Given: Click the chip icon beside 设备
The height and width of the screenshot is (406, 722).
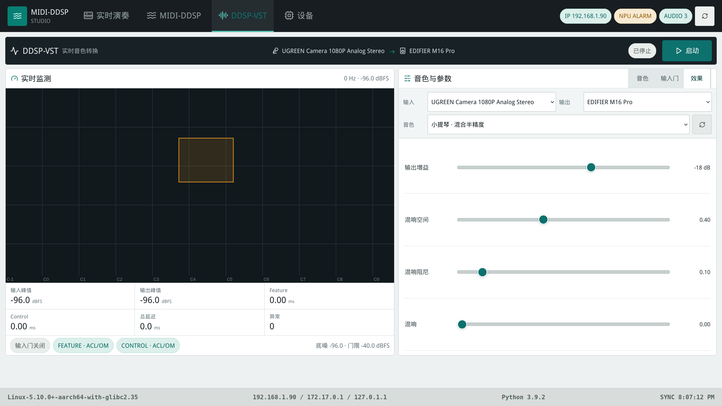Looking at the screenshot, I should pyautogui.click(x=289, y=15).
